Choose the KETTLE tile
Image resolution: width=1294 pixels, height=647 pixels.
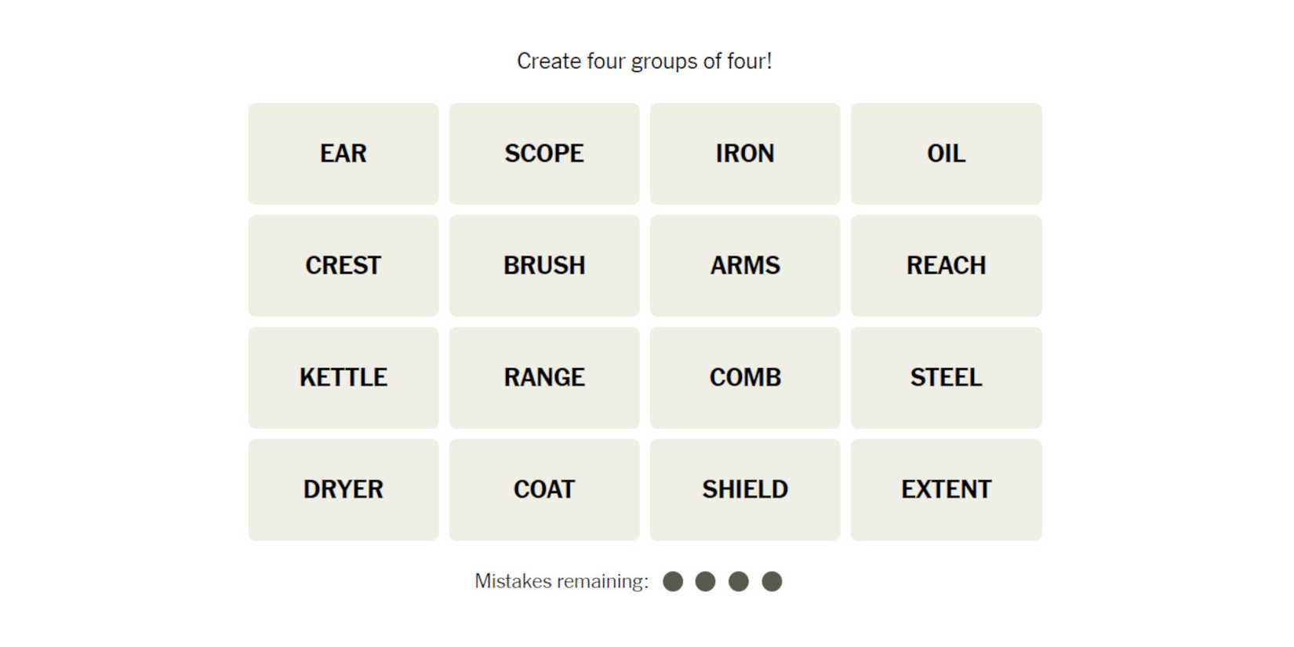point(343,378)
